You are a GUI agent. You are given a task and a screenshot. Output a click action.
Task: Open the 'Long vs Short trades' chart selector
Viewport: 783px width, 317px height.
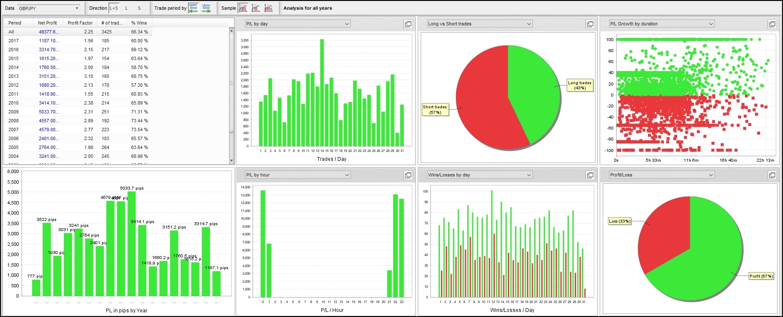point(480,24)
